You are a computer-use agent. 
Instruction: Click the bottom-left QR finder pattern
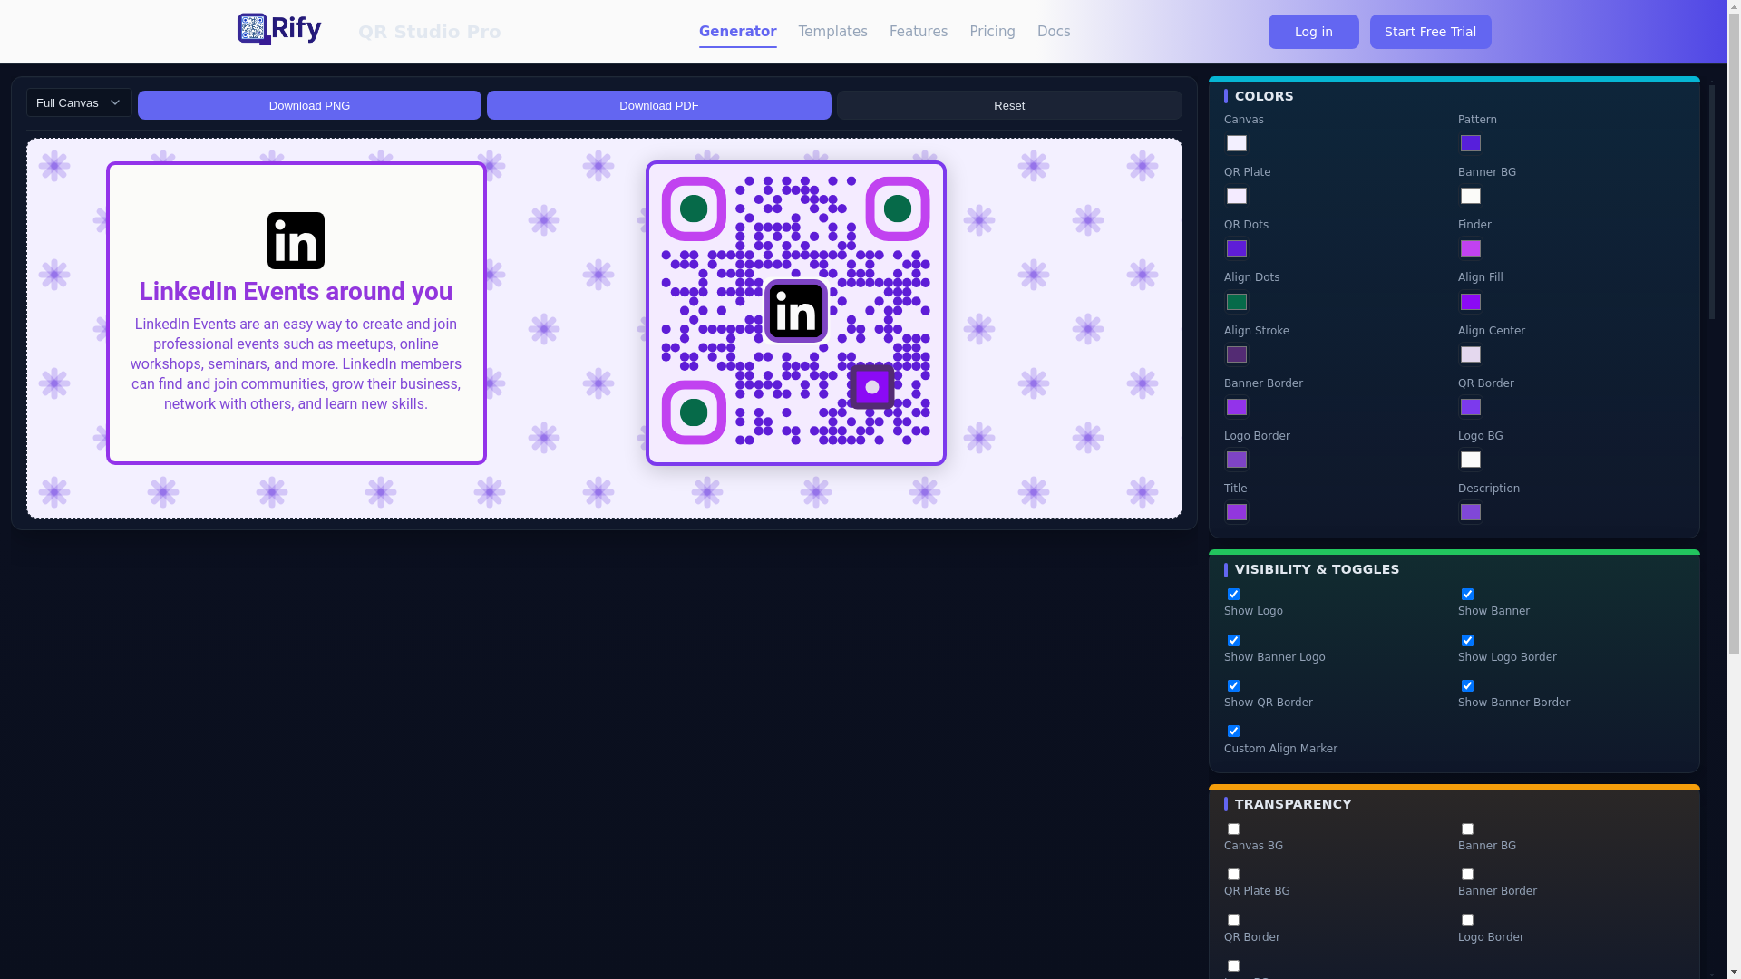pos(694,412)
